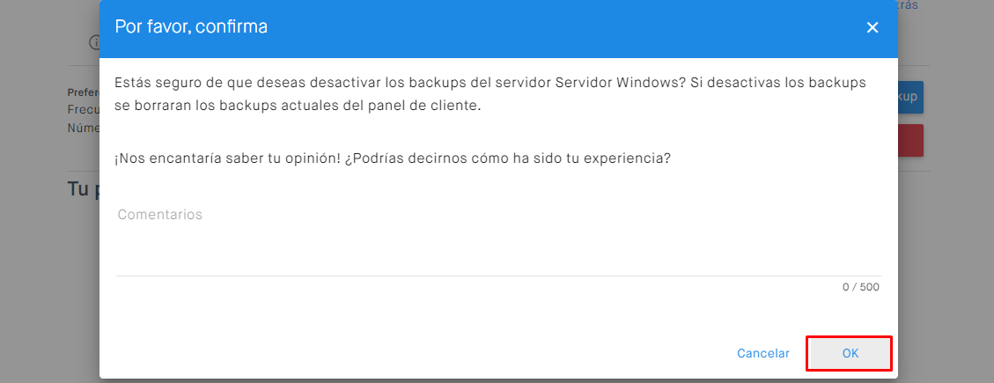Click the 'Prefer...' label on the left

[x=83, y=92]
